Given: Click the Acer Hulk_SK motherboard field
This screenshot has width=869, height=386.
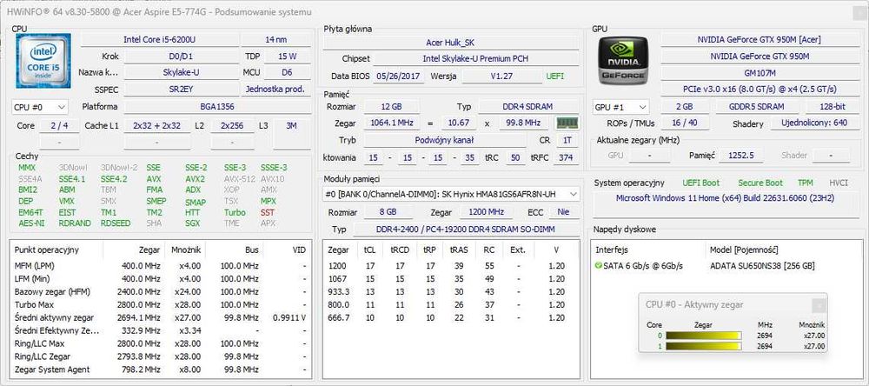Looking at the screenshot, I should pos(450,43).
